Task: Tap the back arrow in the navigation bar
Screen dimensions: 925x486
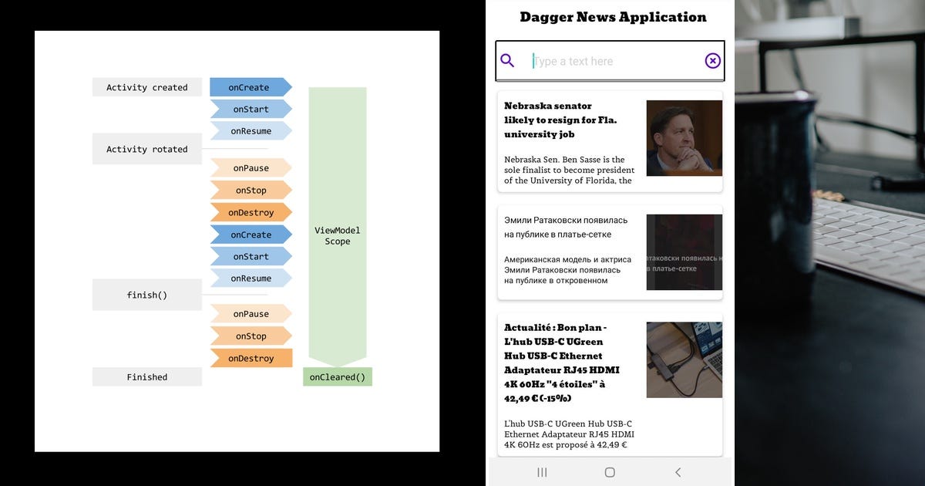Action: [x=678, y=471]
